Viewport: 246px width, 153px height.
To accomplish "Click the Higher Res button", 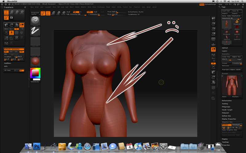I will click(237, 57).
